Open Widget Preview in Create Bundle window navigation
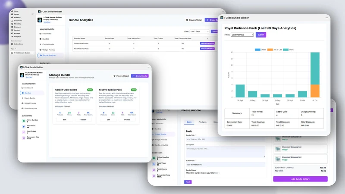Viewport: 345px width, 194px height. 160,140
